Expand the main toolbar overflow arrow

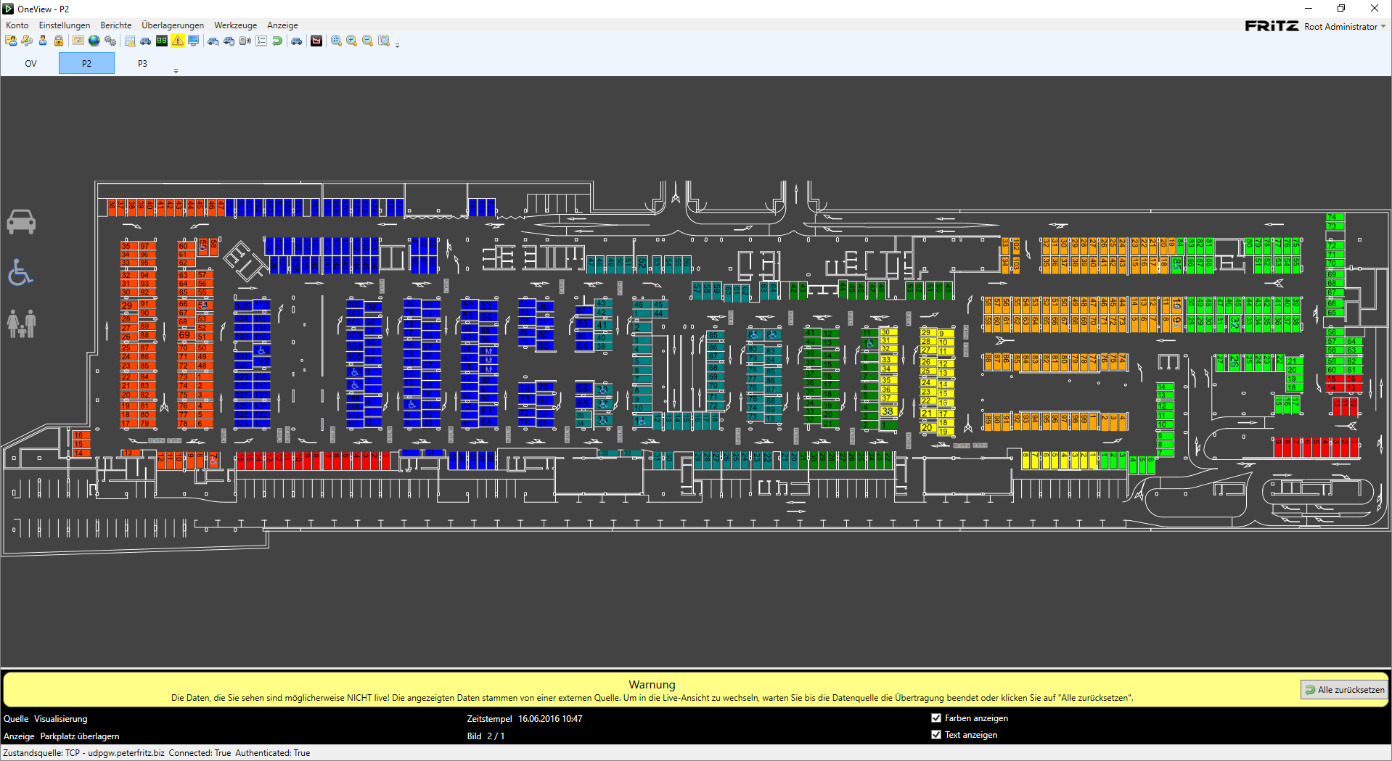point(397,45)
